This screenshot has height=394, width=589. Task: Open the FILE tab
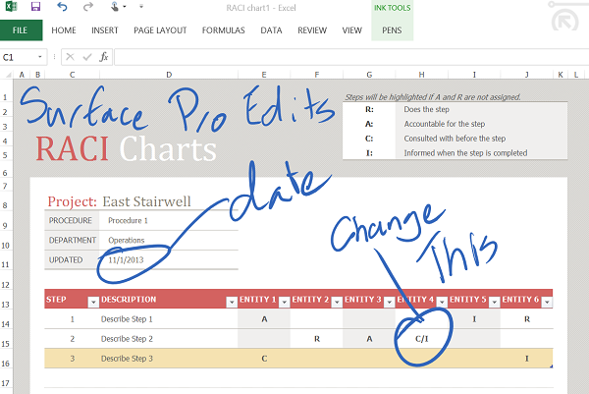click(x=20, y=30)
